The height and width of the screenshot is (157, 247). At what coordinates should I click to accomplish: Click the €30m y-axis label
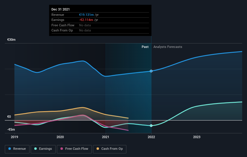(11, 40)
